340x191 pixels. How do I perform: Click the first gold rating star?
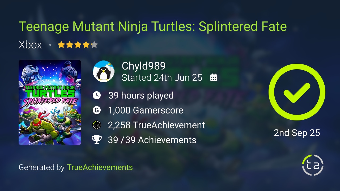[x=61, y=45]
